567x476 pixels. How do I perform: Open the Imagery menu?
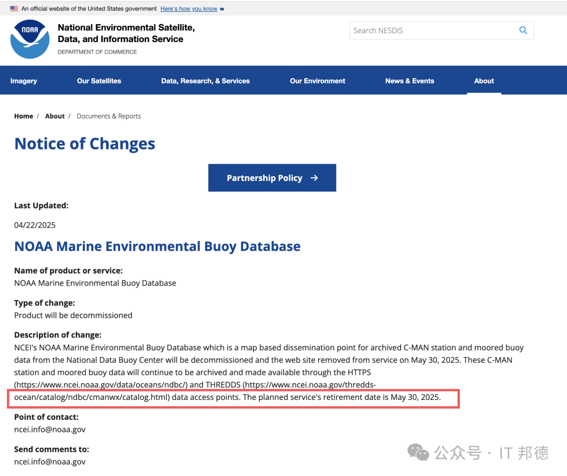pyautogui.click(x=24, y=81)
